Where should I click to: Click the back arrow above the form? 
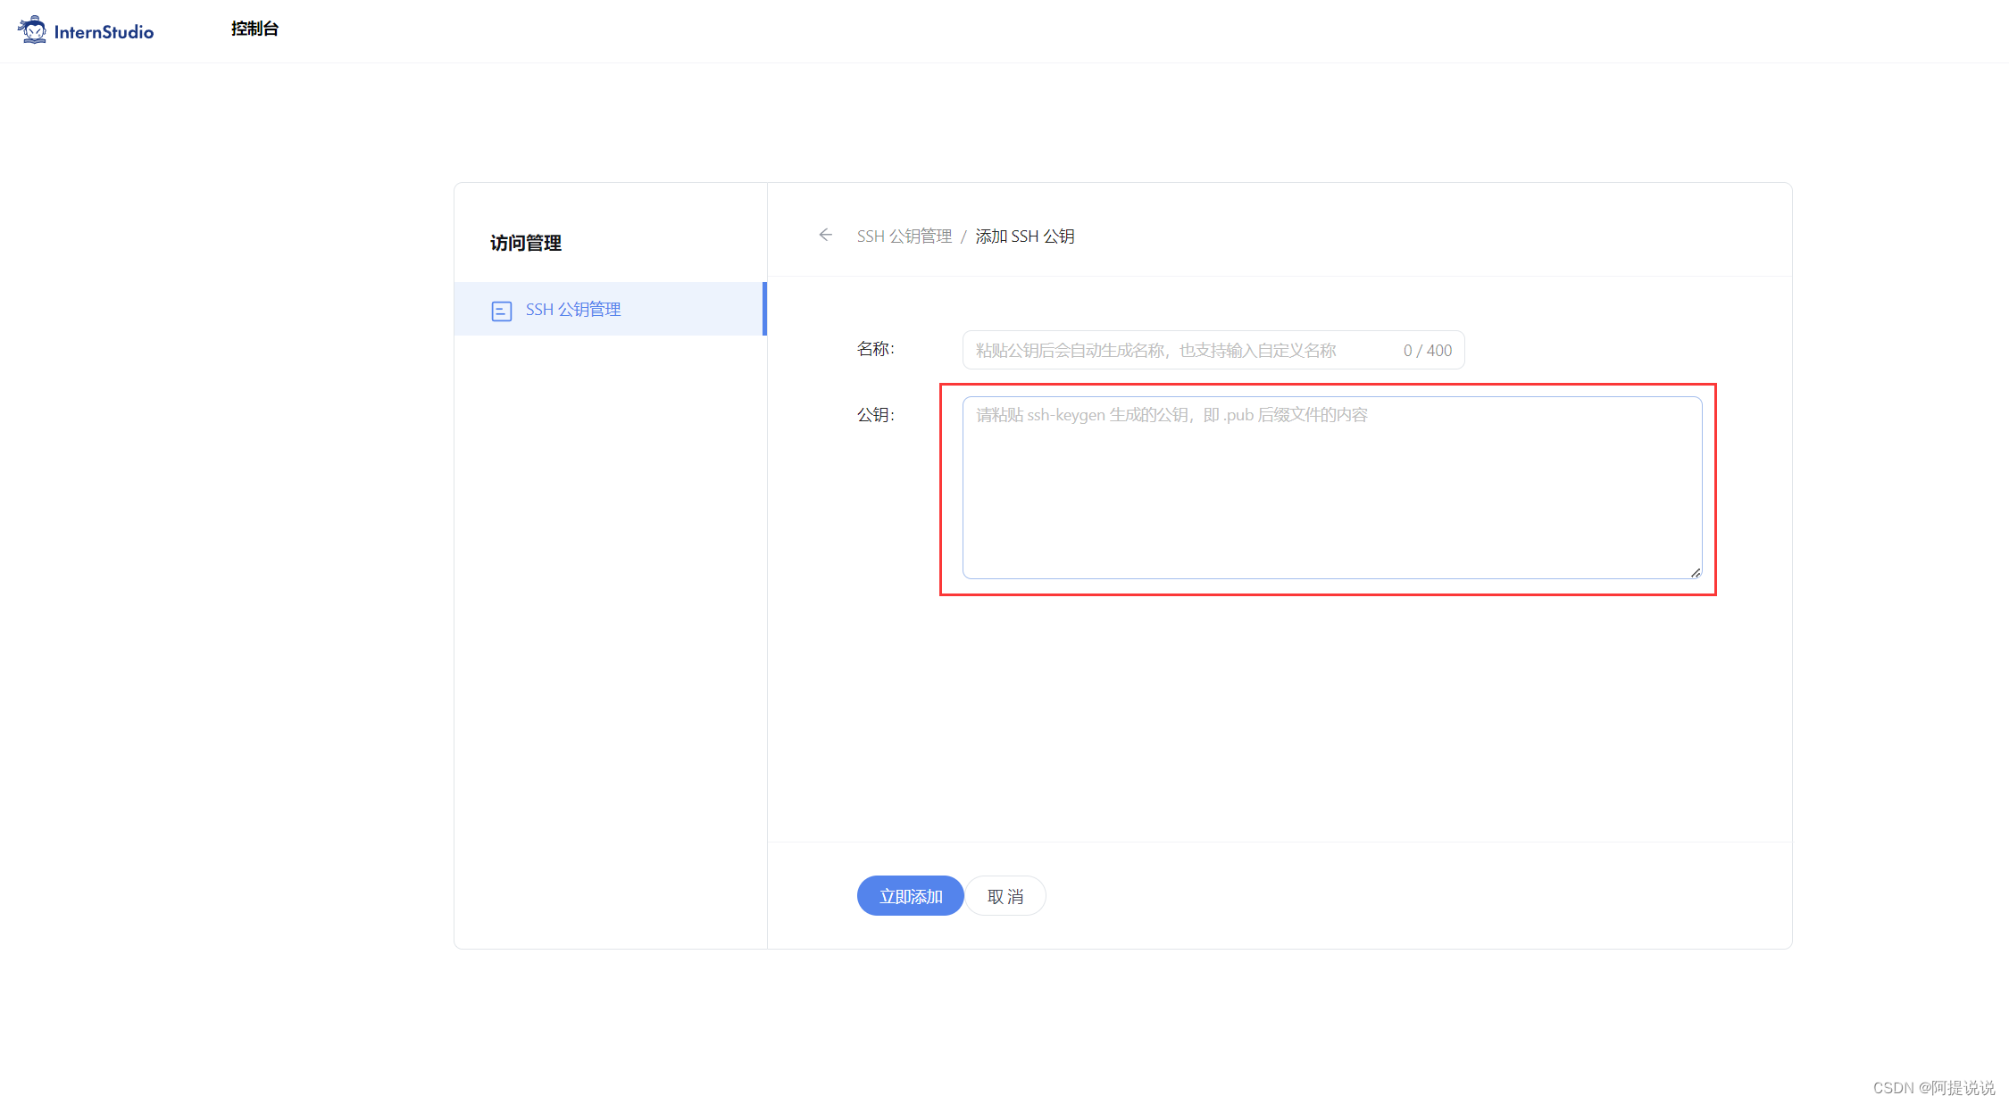click(825, 235)
